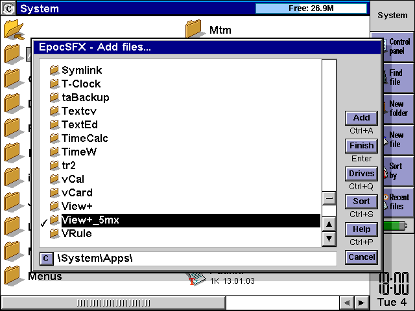Viewport: 415px width, 311px height.
Task: Select the T-Clock entry name
Action: click(81, 84)
